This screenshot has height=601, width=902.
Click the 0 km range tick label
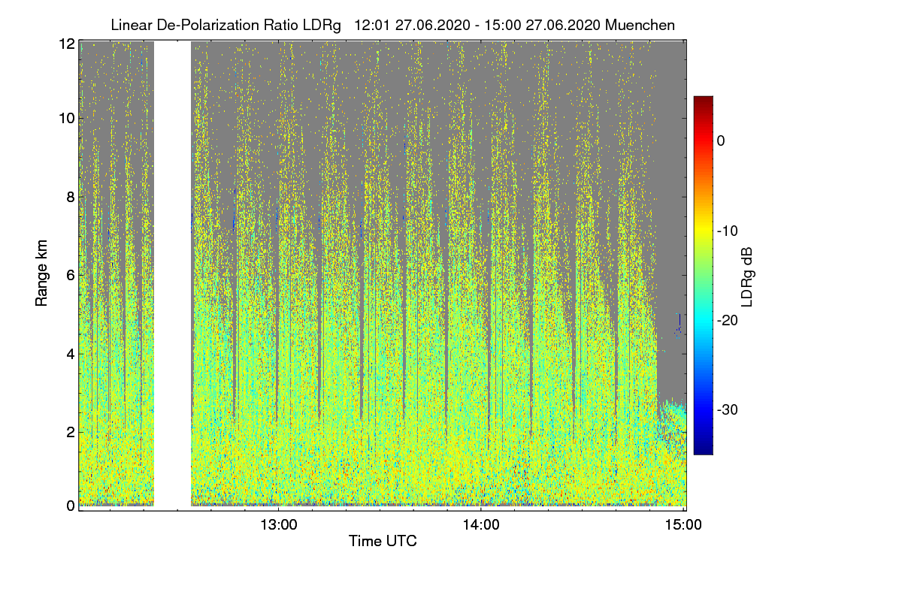click(71, 506)
